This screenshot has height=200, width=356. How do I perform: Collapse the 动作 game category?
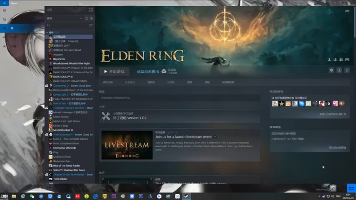tap(47, 32)
